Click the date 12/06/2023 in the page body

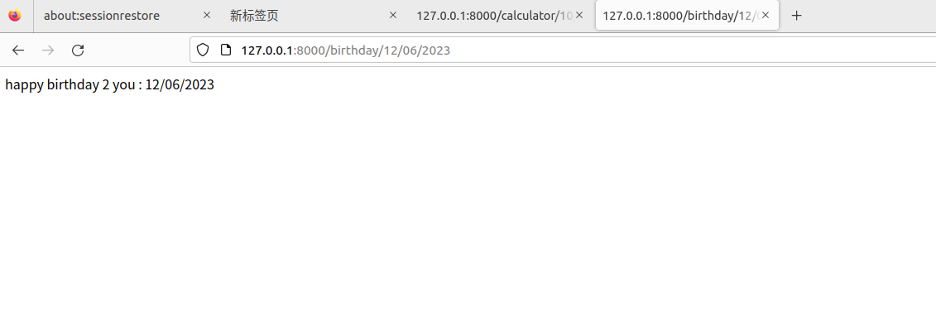click(x=180, y=84)
